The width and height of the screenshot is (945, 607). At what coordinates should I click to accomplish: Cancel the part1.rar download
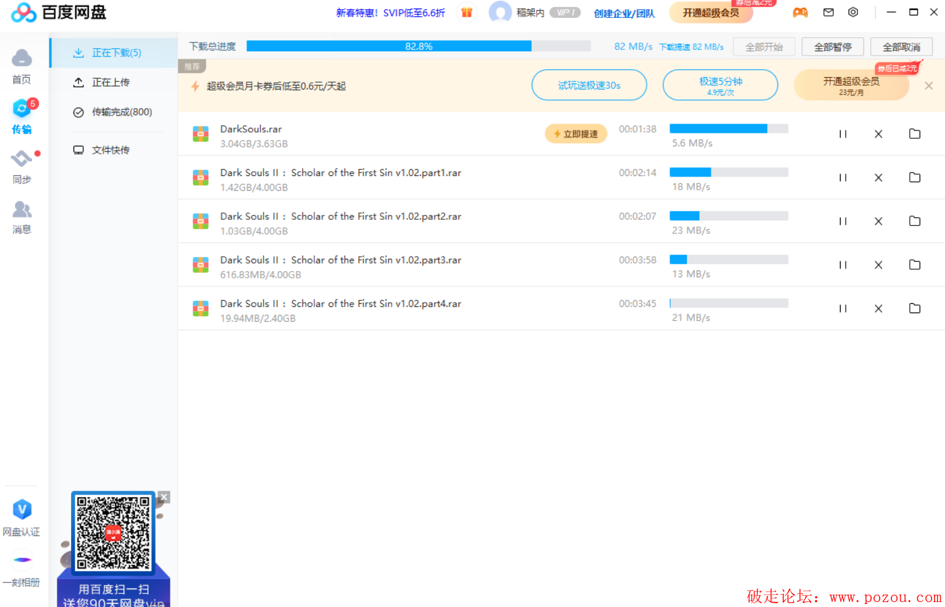[x=878, y=178]
